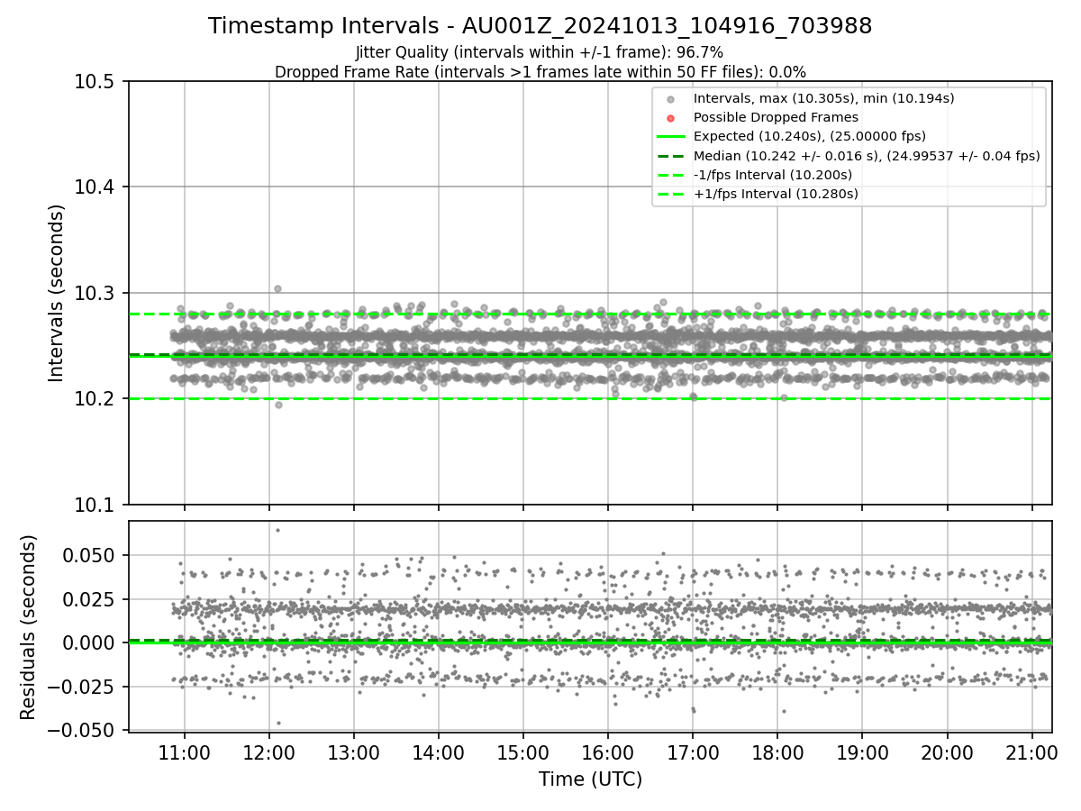1081x811 pixels.
Task: Click the gray dot marker beside 'Intervals' in legend
Action: click(x=670, y=99)
